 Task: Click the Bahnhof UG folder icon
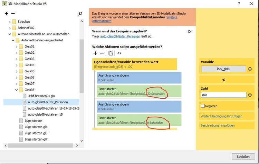coord(15,28)
